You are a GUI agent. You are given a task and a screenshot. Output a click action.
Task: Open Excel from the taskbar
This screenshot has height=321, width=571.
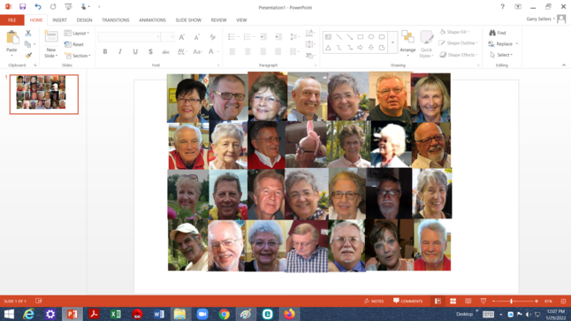point(116,314)
